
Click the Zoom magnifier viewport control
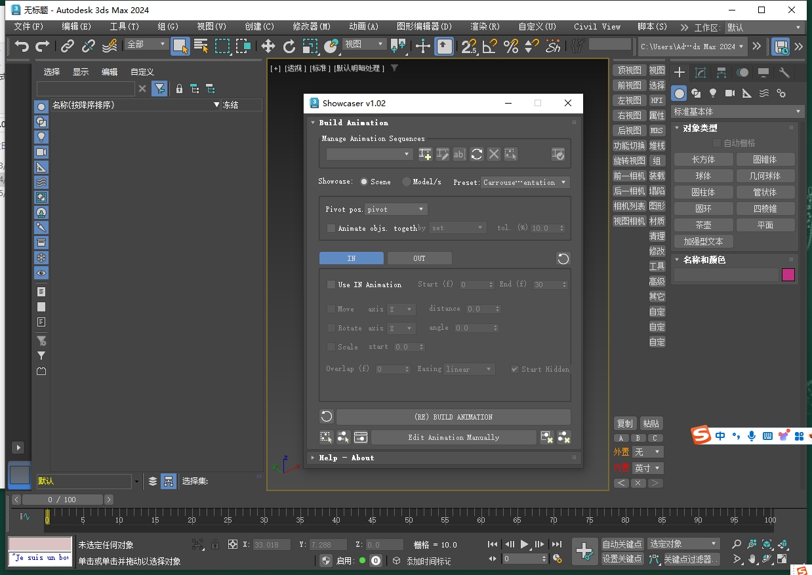pyautogui.click(x=737, y=544)
